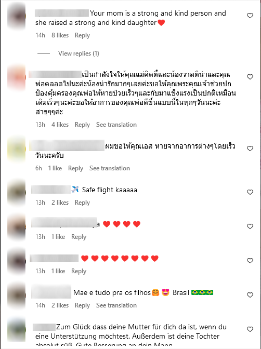Reply to the Brasil comment

point(83,305)
